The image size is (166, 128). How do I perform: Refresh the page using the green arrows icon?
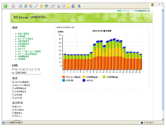pos(26,6)
